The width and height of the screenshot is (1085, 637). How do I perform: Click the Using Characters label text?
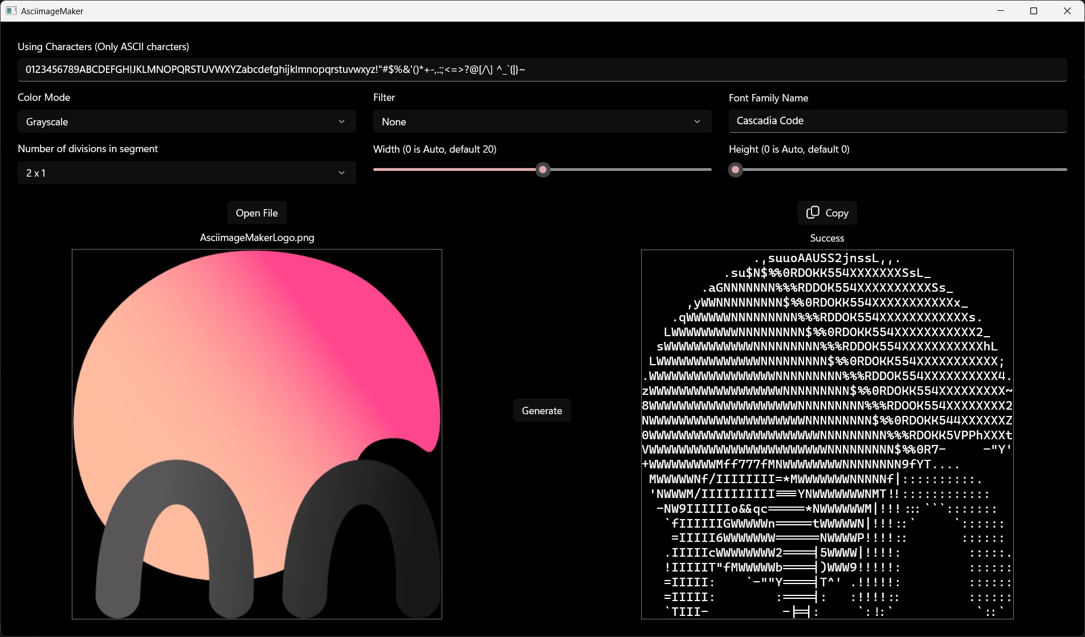click(103, 47)
